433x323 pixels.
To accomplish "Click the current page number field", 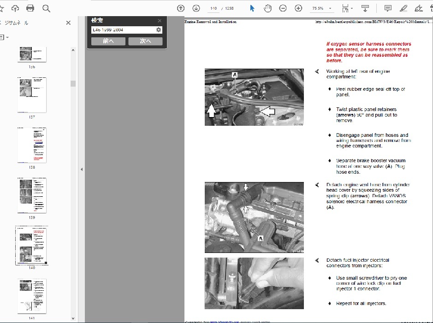I will click(x=214, y=8).
